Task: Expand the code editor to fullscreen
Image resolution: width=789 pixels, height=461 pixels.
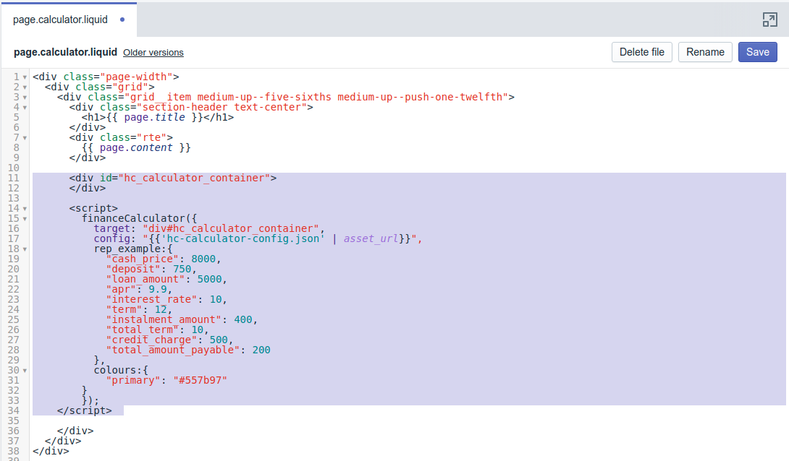Action: tap(769, 20)
